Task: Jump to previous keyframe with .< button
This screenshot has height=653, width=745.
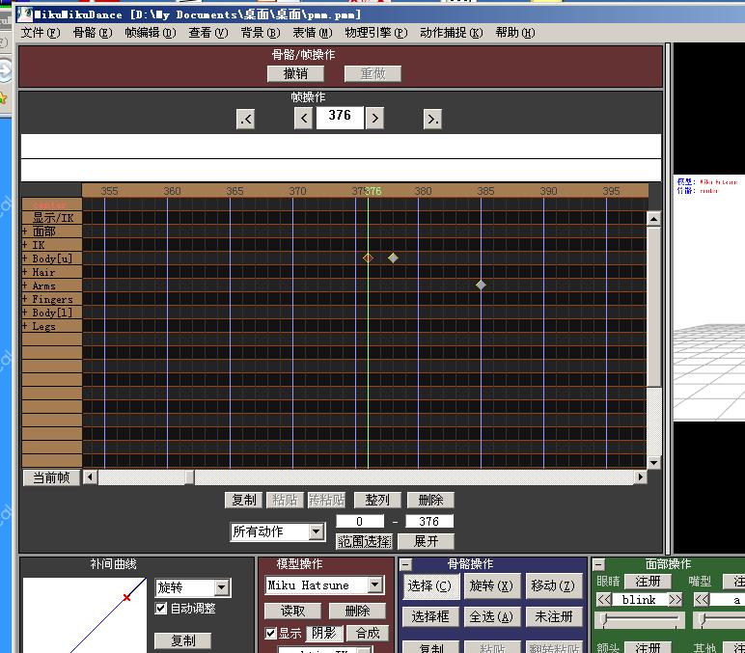Action: click(246, 119)
